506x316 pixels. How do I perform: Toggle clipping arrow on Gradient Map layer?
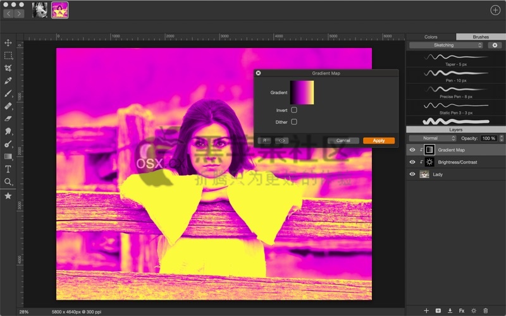pyautogui.click(x=421, y=150)
